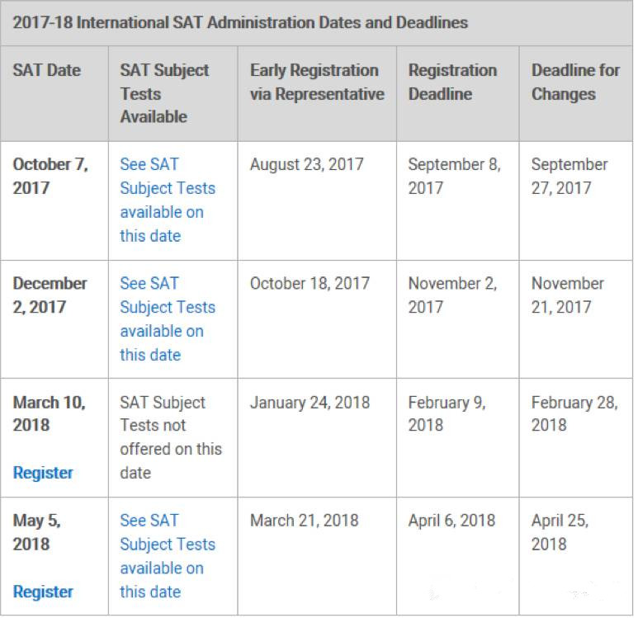The image size is (638, 618).
Task: Click Register link under March 10, 2018
Action: click(x=43, y=473)
